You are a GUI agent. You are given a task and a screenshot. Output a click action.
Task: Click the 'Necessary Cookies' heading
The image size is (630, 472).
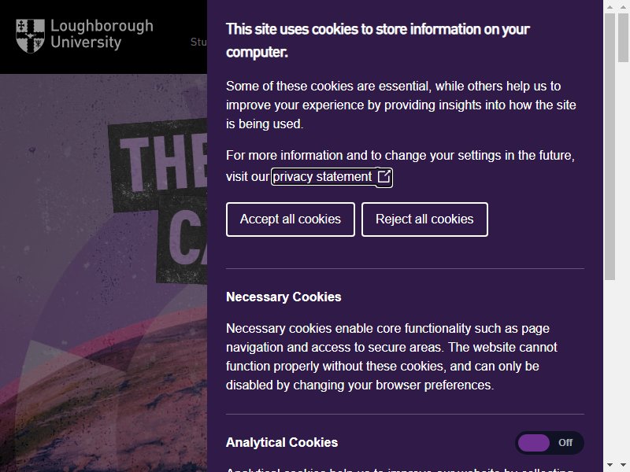(x=283, y=297)
